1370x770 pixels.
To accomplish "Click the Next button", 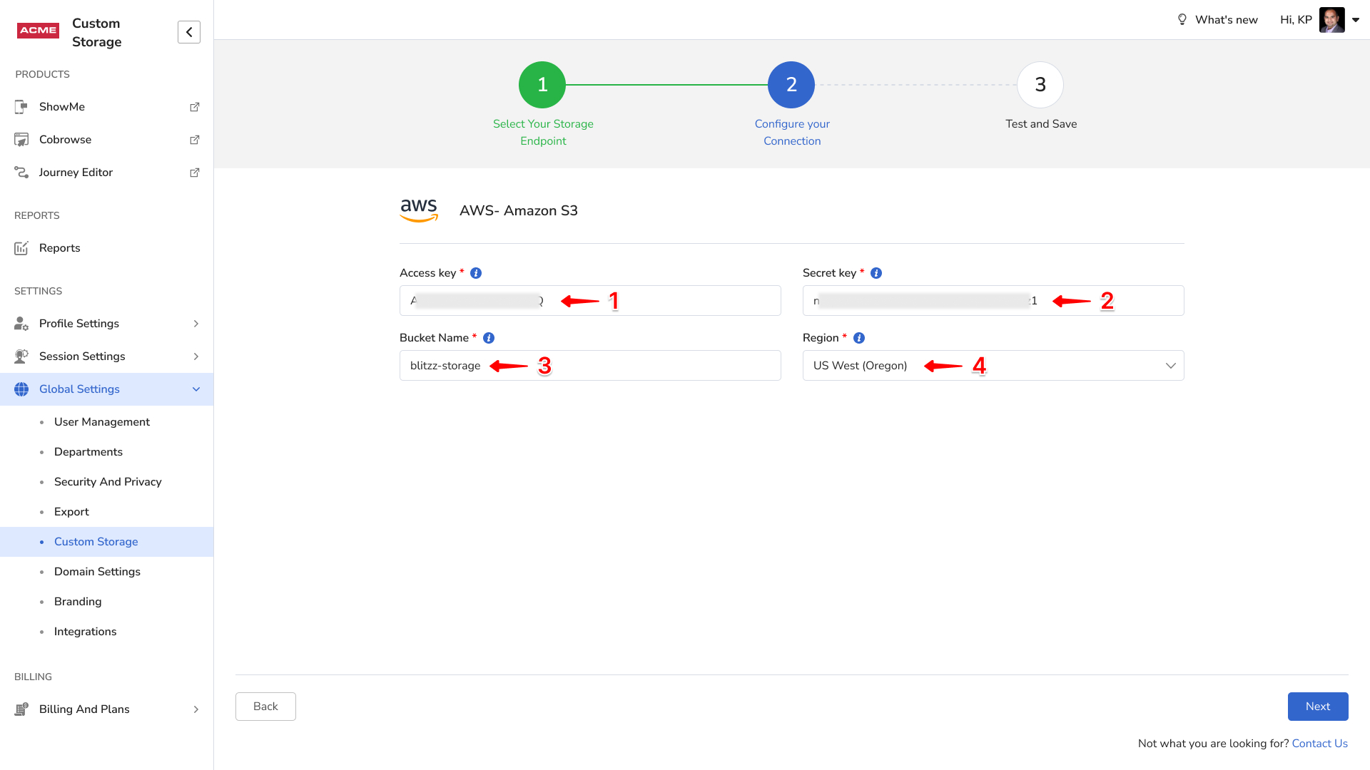I will 1317,707.
